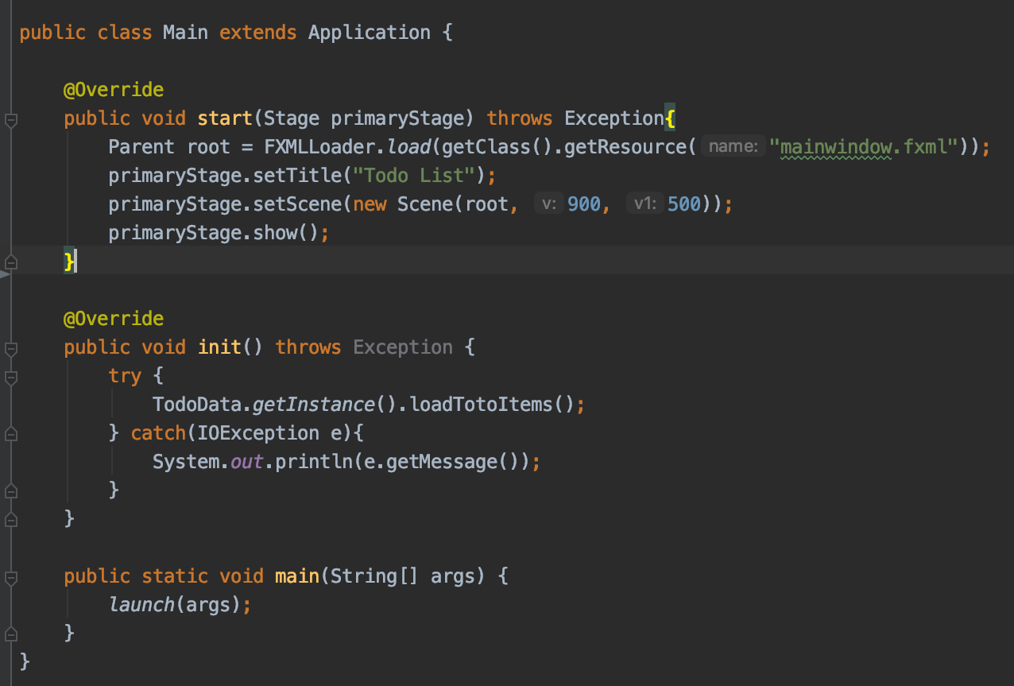Click the 'name:' parameter hint inlay
The height and width of the screenshot is (686, 1014).
(x=732, y=146)
